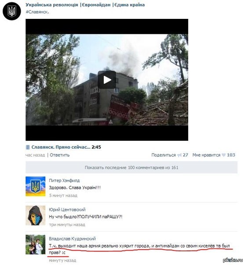
Task: Click Мне нравится to like post
Action: click(x=206, y=155)
